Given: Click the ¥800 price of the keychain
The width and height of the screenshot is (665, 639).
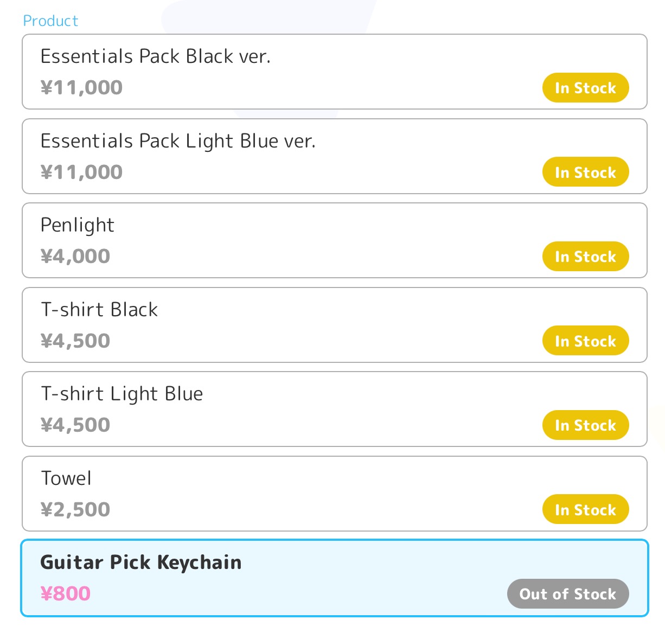Looking at the screenshot, I should point(66,593).
